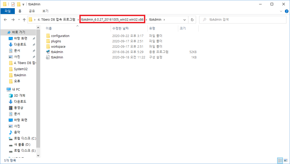Select 내 PC in navigation pane
Viewport: 290px width, 164px height.
tap(16, 89)
